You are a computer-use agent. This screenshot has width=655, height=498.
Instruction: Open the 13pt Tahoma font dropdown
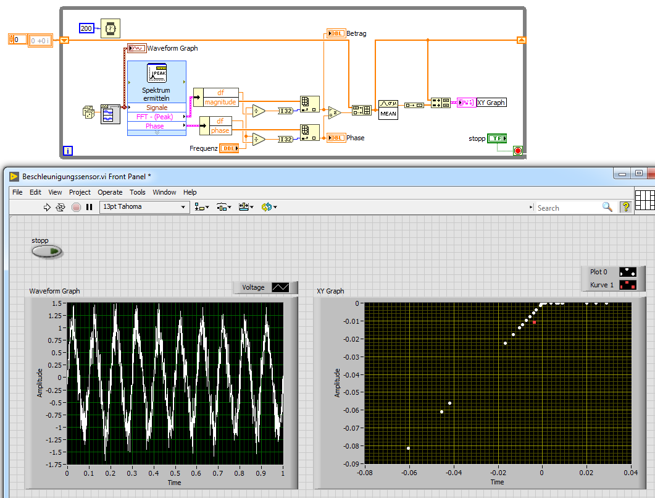(x=144, y=207)
